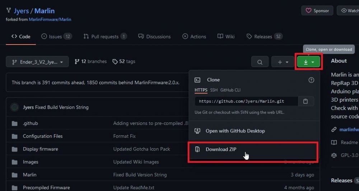Screen dimensions: 359x191
Task: Click the Watch button
Action: coord(348,10)
